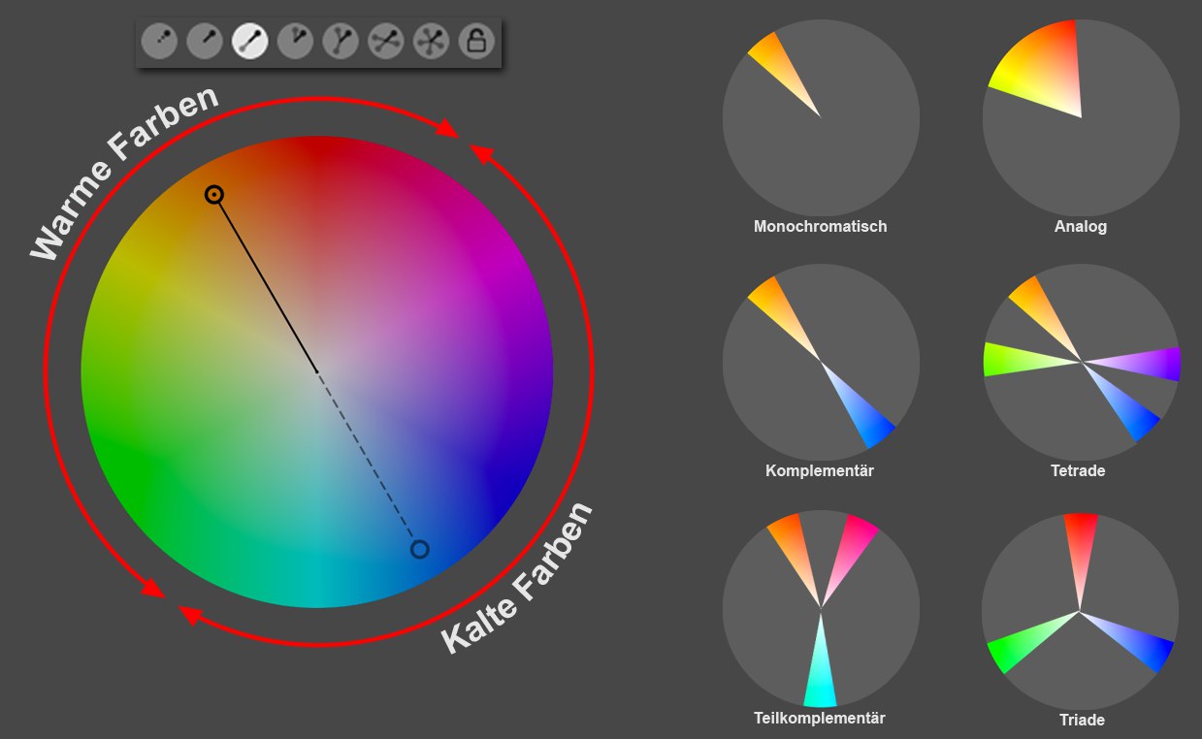The image size is (1202, 739).
Task: Click the Monochromatisch example wheel
Action: click(x=821, y=117)
